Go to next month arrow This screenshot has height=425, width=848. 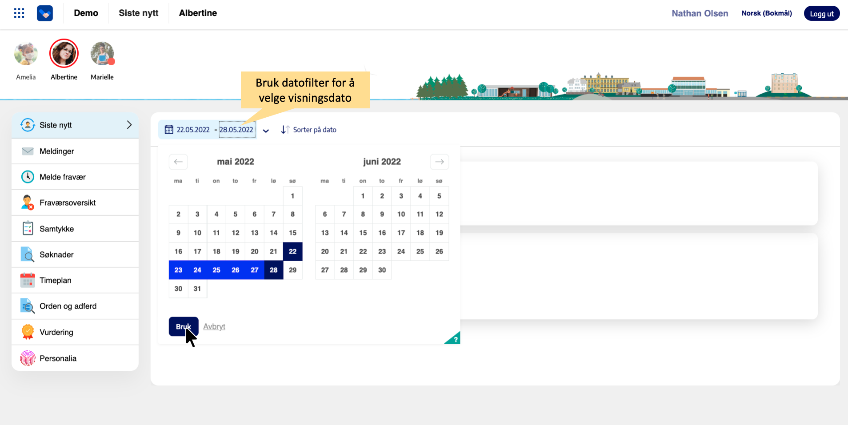[440, 162]
